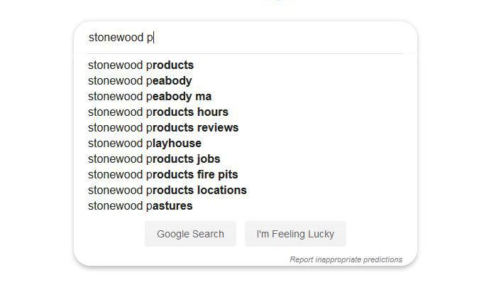Choose the 'stonewood products reviews' prediction
This screenshot has height=290, width=479.
pos(163,128)
